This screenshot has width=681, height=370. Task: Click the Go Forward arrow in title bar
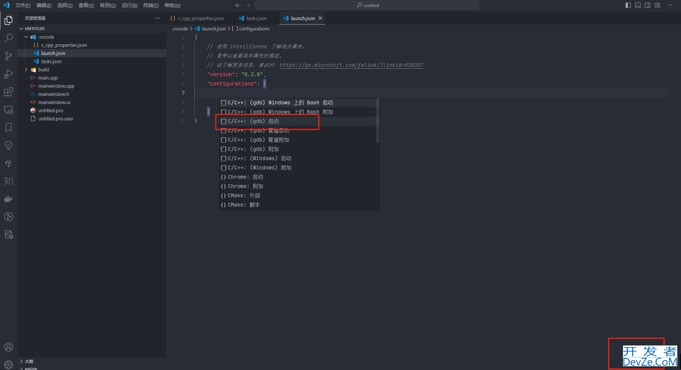coord(248,5)
